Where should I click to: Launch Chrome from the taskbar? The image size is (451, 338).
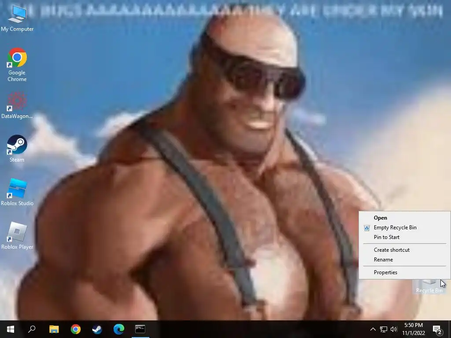(x=76, y=329)
